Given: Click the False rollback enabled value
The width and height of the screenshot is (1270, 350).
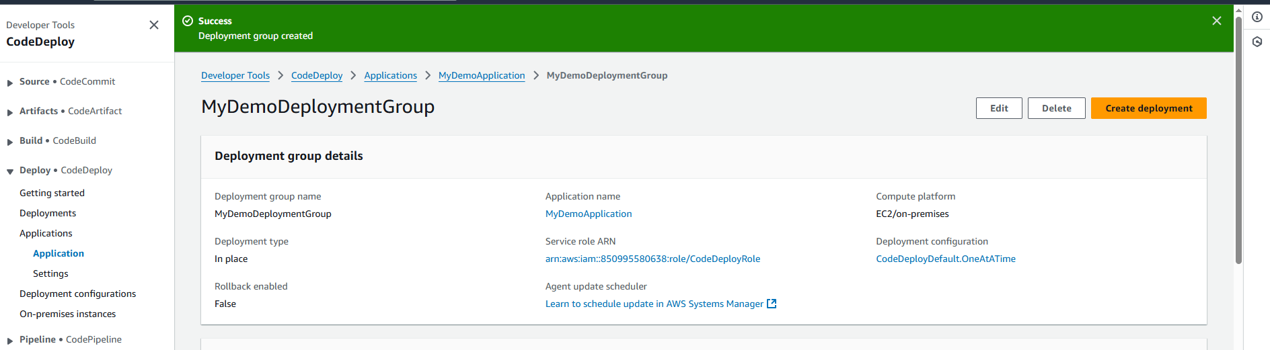Looking at the screenshot, I should pos(225,304).
